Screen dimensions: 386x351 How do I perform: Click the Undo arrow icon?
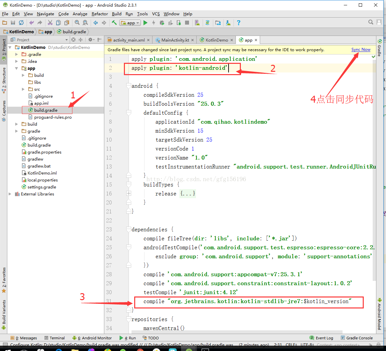click(x=32, y=23)
